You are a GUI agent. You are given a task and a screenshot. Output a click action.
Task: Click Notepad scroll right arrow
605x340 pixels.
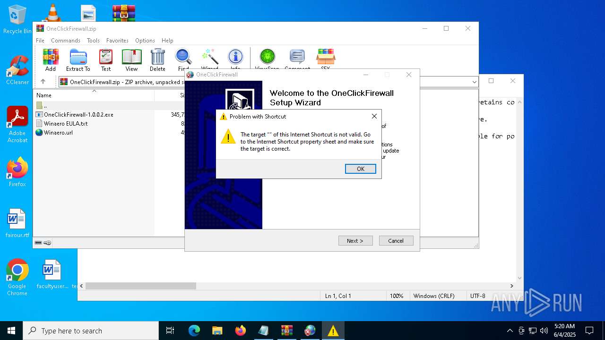click(x=511, y=286)
